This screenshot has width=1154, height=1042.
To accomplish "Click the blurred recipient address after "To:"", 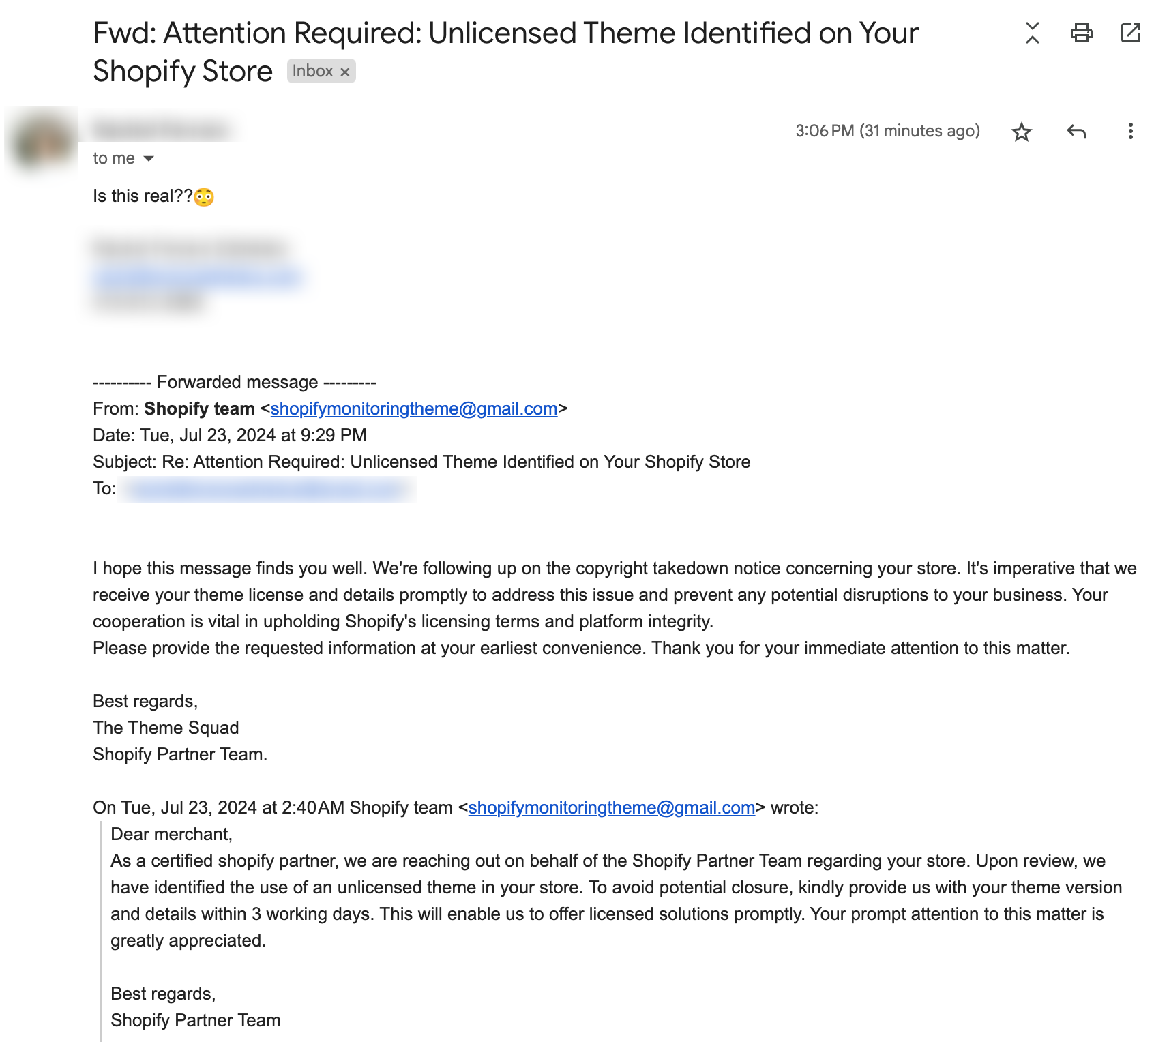I will coord(267,489).
